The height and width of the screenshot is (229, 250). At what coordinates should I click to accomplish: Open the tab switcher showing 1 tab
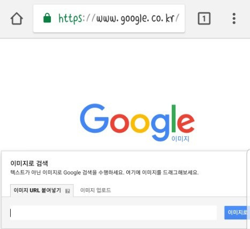(204, 18)
